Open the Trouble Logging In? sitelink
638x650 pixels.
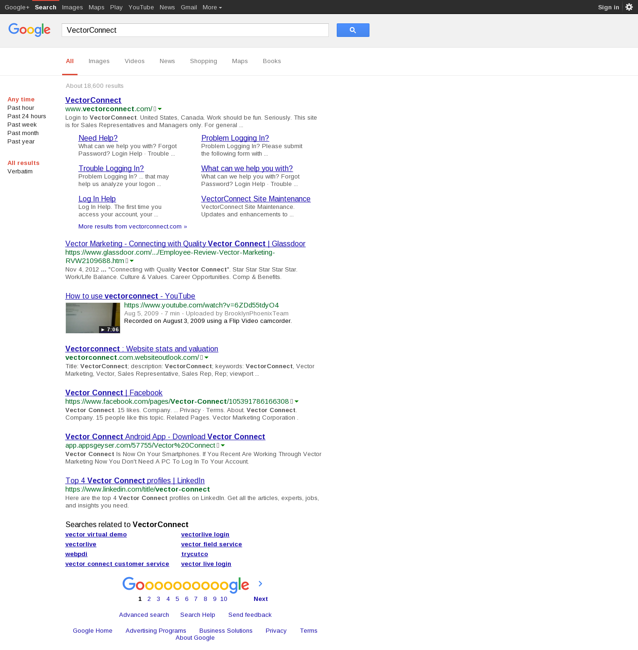coord(111,168)
